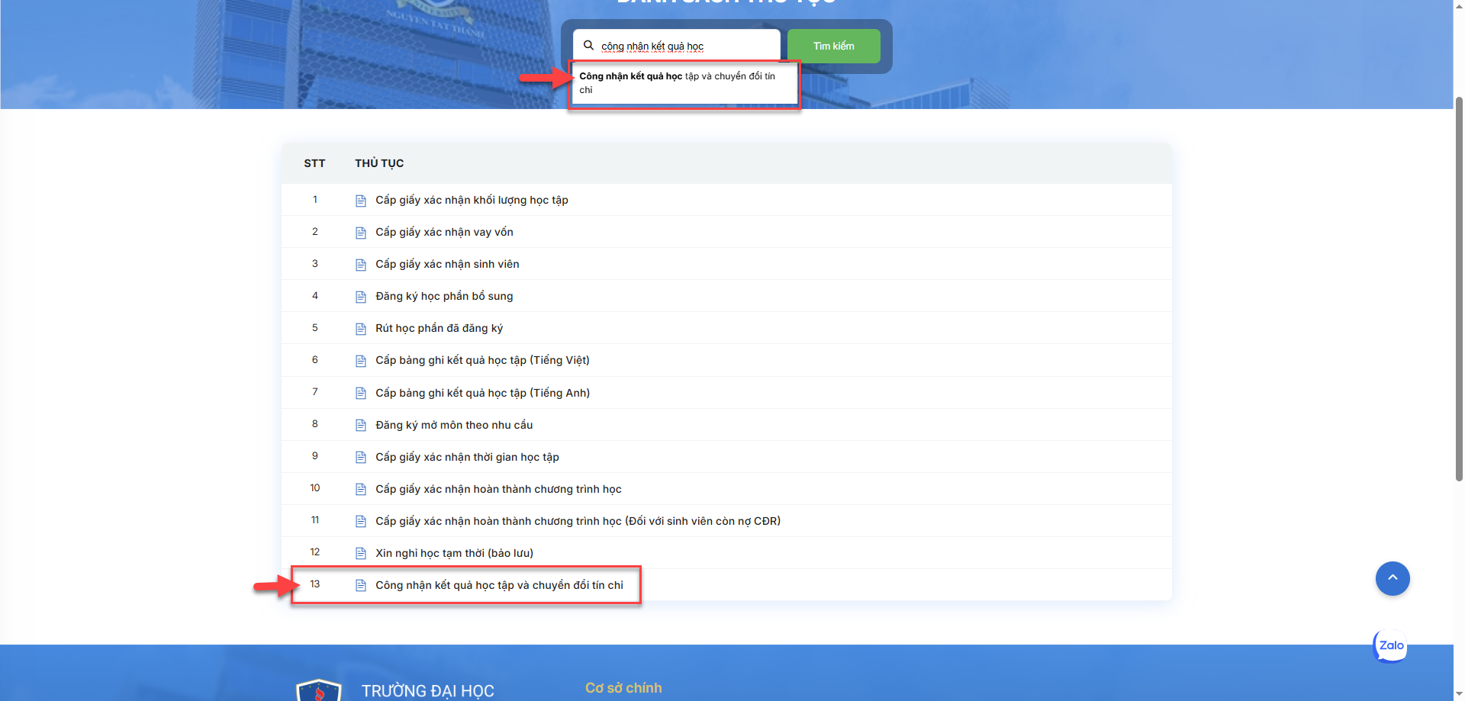Image resolution: width=1465 pixels, height=701 pixels.
Task: Click document icon beside Cấp giấy xác nhận vay vốn
Action: [361, 233]
